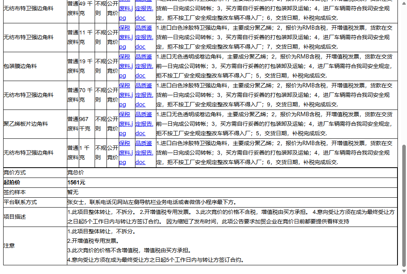The image size is (407, 274).
Task: Click note line 4 about 签订合约
Action: point(156,260)
